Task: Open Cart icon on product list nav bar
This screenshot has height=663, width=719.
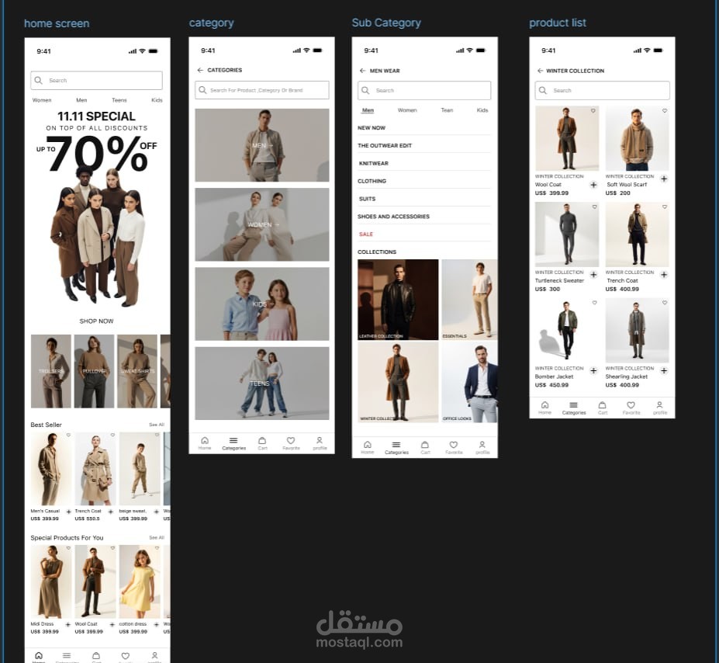Action: pyautogui.click(x=602, y=405)
